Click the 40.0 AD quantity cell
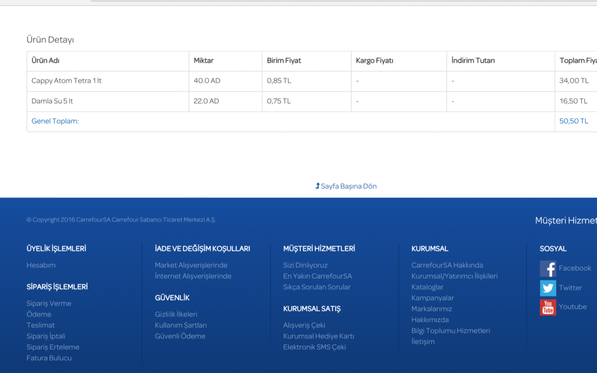Image resolution: width=597 pixels, height=373 pixels. coord(225,81)
